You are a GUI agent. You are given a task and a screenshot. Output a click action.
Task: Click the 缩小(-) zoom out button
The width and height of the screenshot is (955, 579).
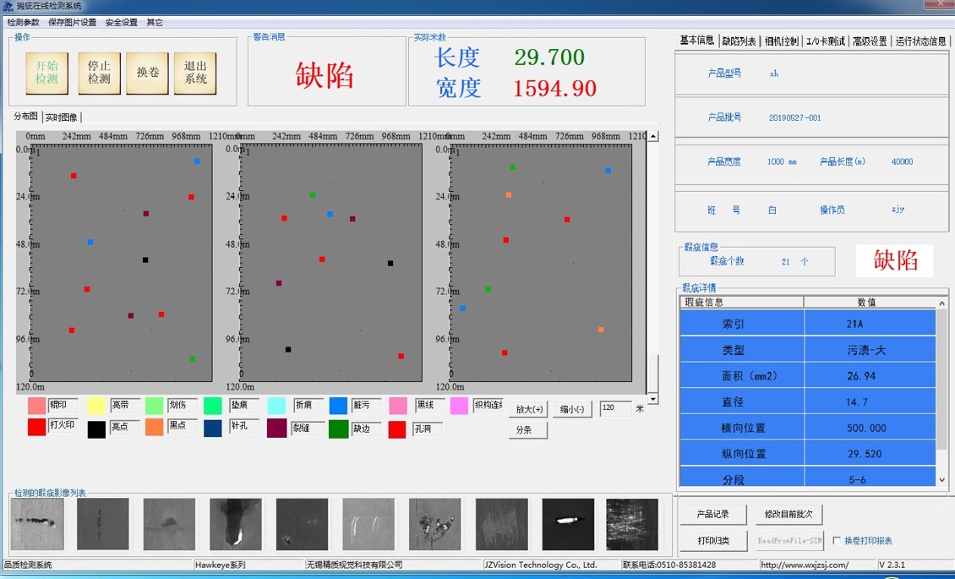[x=572, y=409]
